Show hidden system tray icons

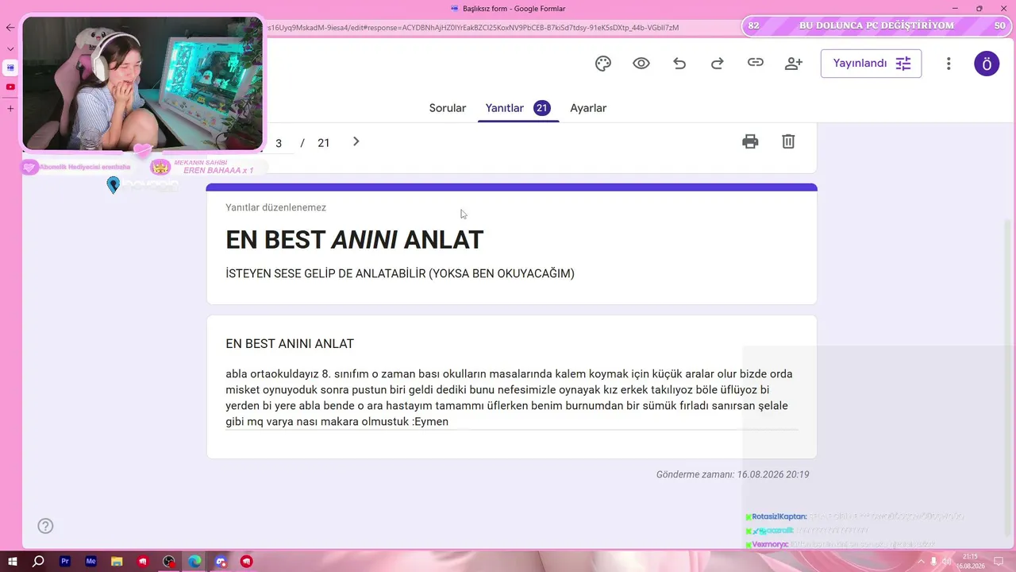click(921, 562)
